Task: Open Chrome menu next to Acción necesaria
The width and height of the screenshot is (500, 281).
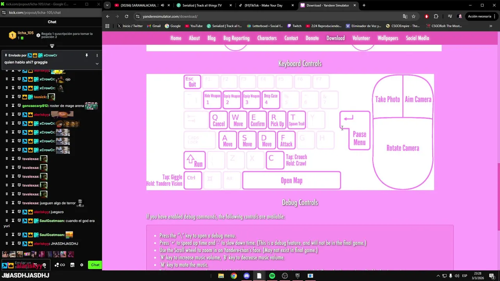Action: (495, 16)
